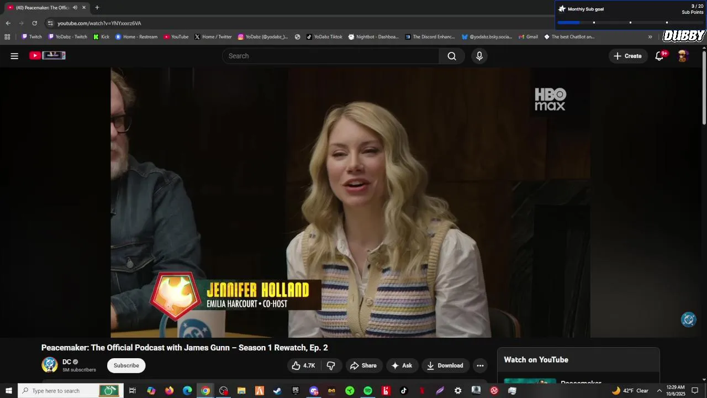Open a new browser tab
The height and width of the screenshot is (398, 707).
click(97, 8)
